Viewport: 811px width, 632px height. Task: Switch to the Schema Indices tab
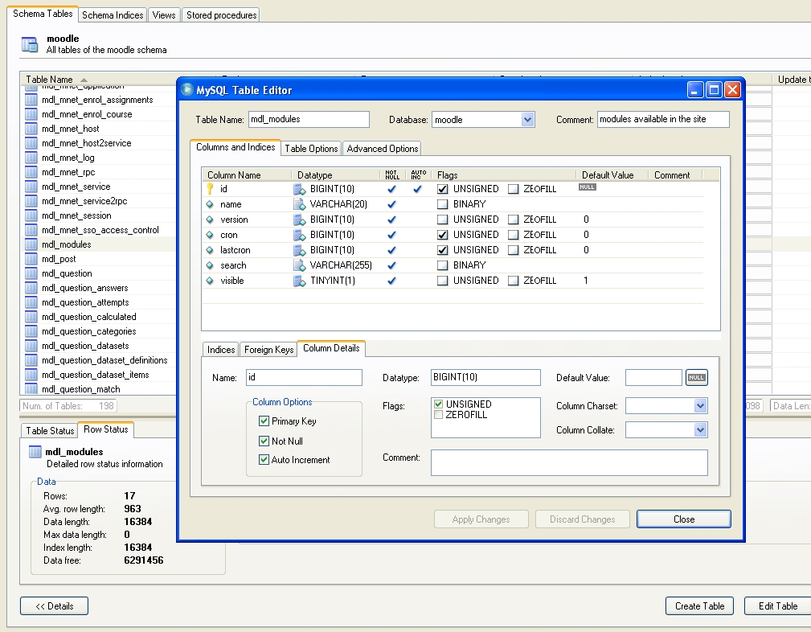(113, 15)
